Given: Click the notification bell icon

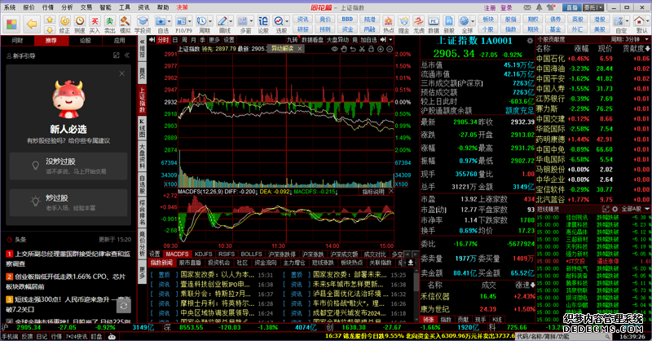Looking at the screenshot, I should tap(540, 7).
